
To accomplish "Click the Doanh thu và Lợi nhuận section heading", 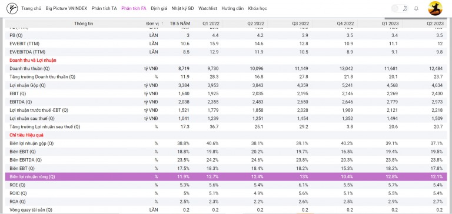I will tap(33, 60).
